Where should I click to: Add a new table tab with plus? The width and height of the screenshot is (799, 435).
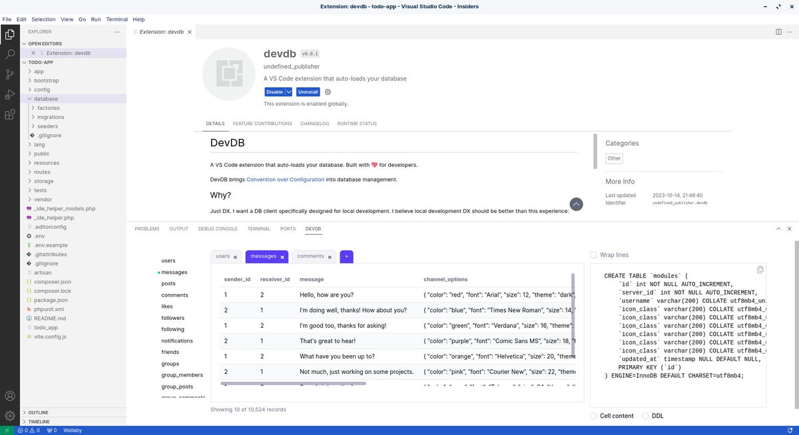(346, 256)
